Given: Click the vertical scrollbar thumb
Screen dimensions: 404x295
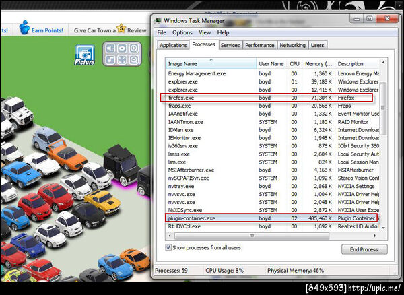Looking at the screenshot, I should pyautogui.click(x=383, y=108).
